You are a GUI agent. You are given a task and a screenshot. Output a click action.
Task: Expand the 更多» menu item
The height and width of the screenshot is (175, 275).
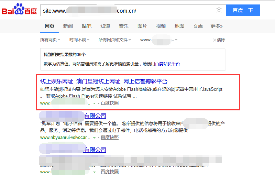coord(217,26)
